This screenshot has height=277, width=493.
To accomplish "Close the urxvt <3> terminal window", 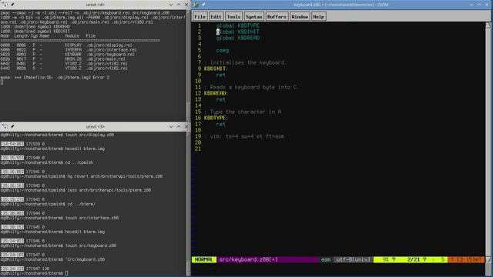I will point(186,126).
